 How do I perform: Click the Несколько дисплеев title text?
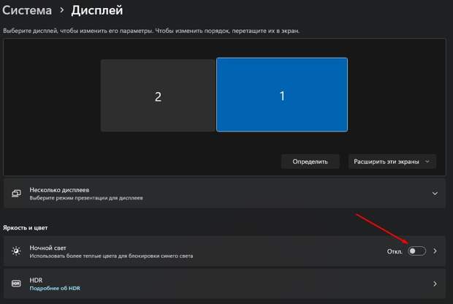click(x=59, y=190)
